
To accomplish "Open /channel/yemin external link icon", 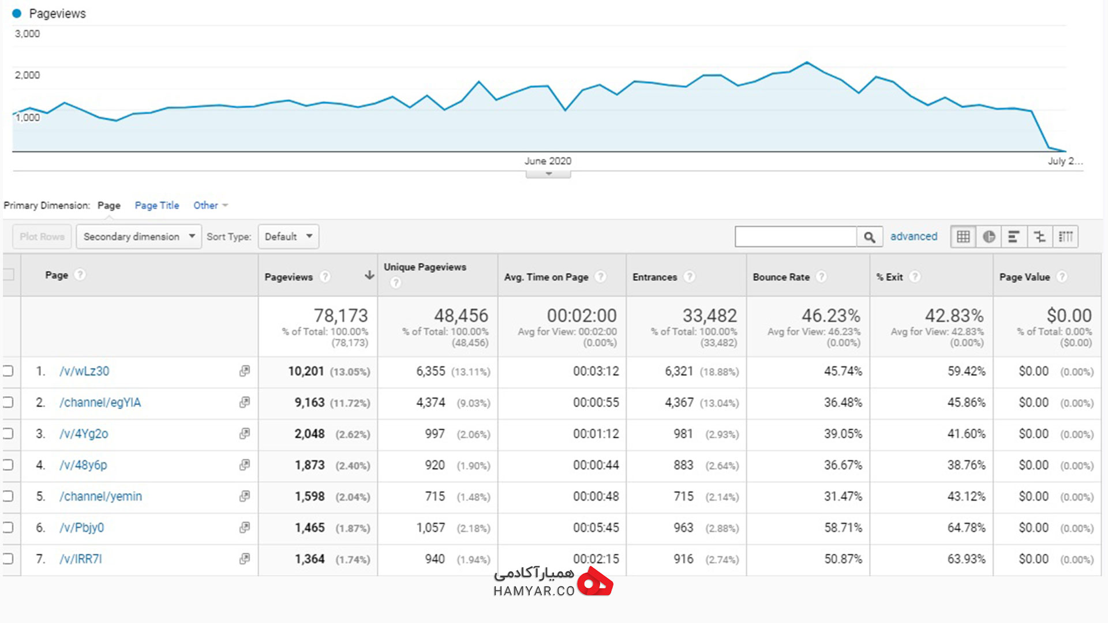I will tap(245, 496).
